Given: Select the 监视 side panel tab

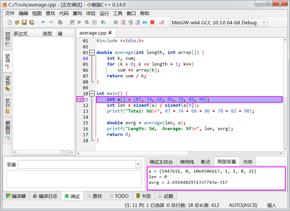Looking at the screenshot, I should 7,61.
